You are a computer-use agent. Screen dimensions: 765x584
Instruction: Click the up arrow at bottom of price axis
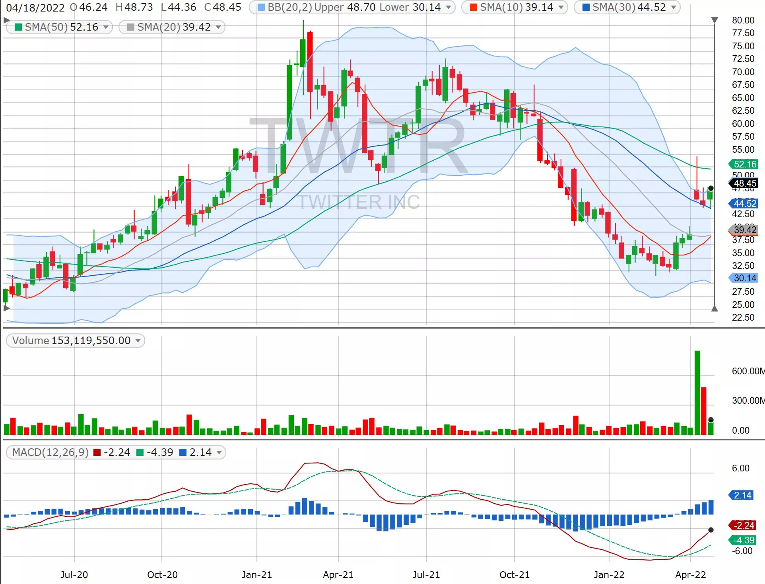click(x=715, y=308)
